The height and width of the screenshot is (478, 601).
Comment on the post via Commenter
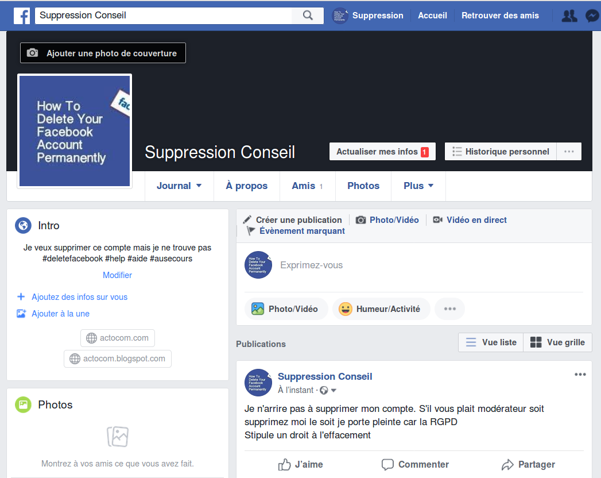[x=415, y=464]
